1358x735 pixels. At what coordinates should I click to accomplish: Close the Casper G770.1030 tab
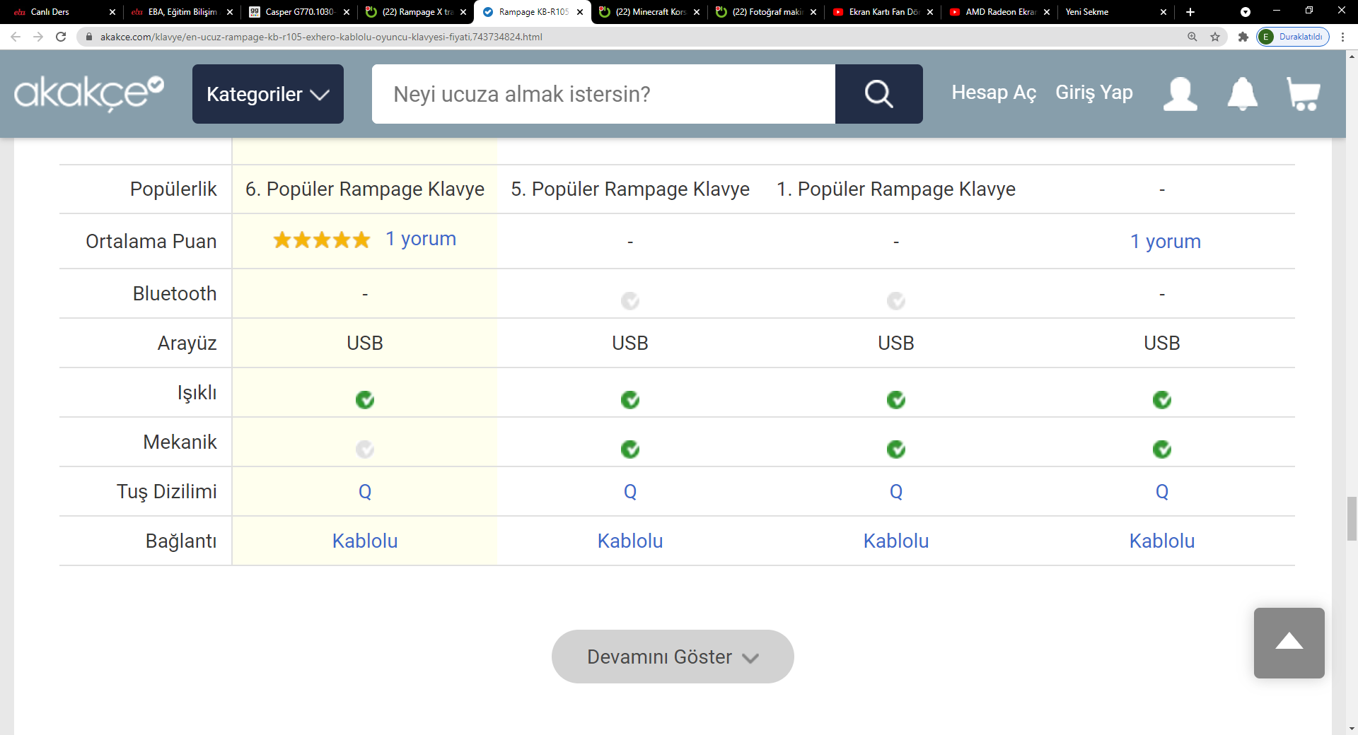(347, 12)
